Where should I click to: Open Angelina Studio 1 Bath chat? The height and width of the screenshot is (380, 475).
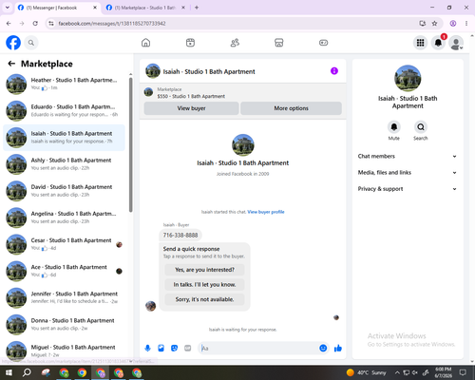pos(64,218)
